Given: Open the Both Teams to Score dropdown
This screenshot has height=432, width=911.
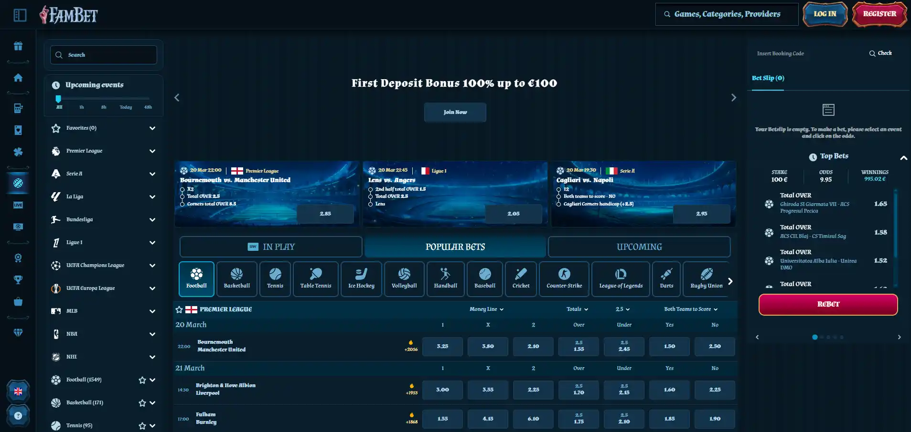Looking at the screenshot, I should (691, 309).
